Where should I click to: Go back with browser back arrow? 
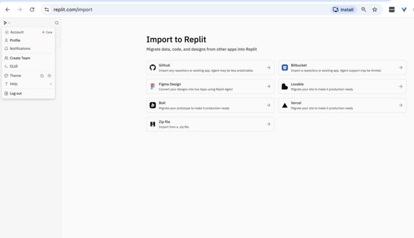click(7, 9)
